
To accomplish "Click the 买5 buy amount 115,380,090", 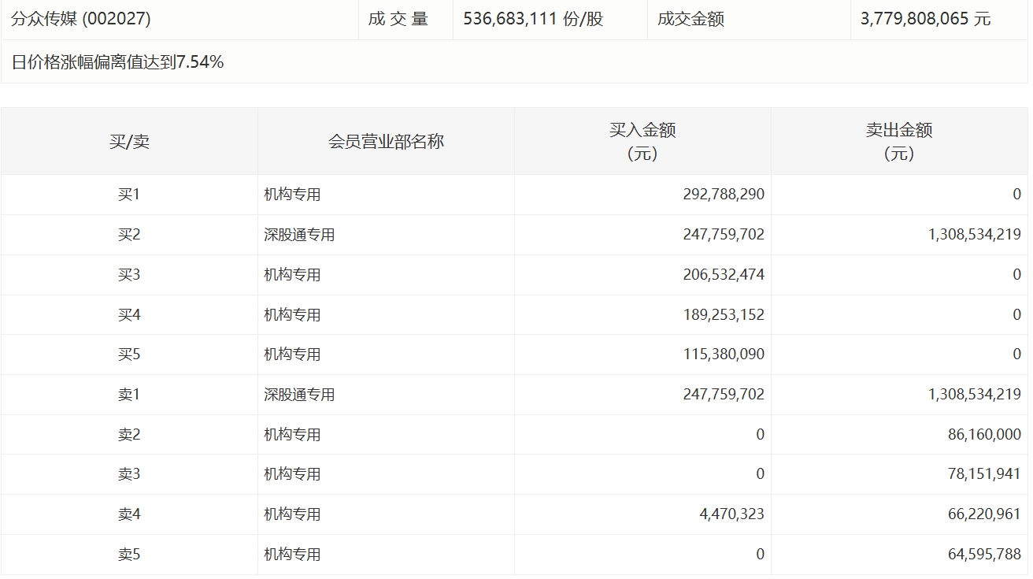I will 723,354.
